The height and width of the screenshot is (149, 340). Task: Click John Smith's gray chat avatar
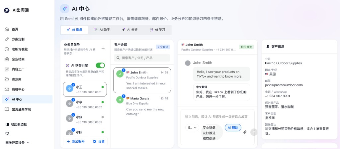point(188,63)
